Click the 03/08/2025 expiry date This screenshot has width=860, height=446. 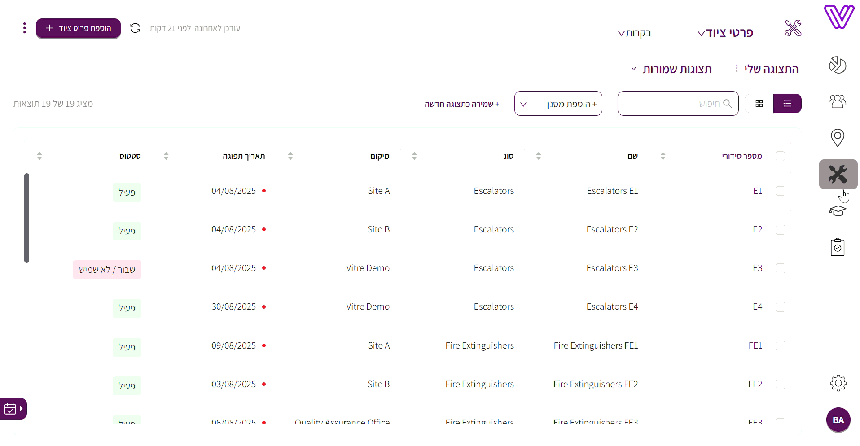[x=234, y=384]
